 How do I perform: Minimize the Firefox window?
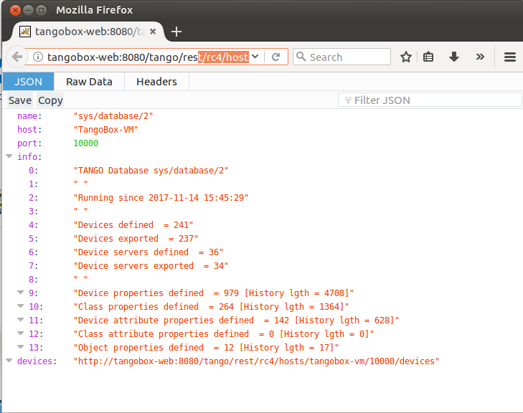coord(29,10)
